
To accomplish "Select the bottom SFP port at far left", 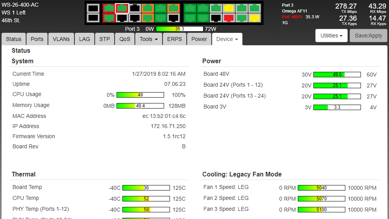I will click(93, 18).
